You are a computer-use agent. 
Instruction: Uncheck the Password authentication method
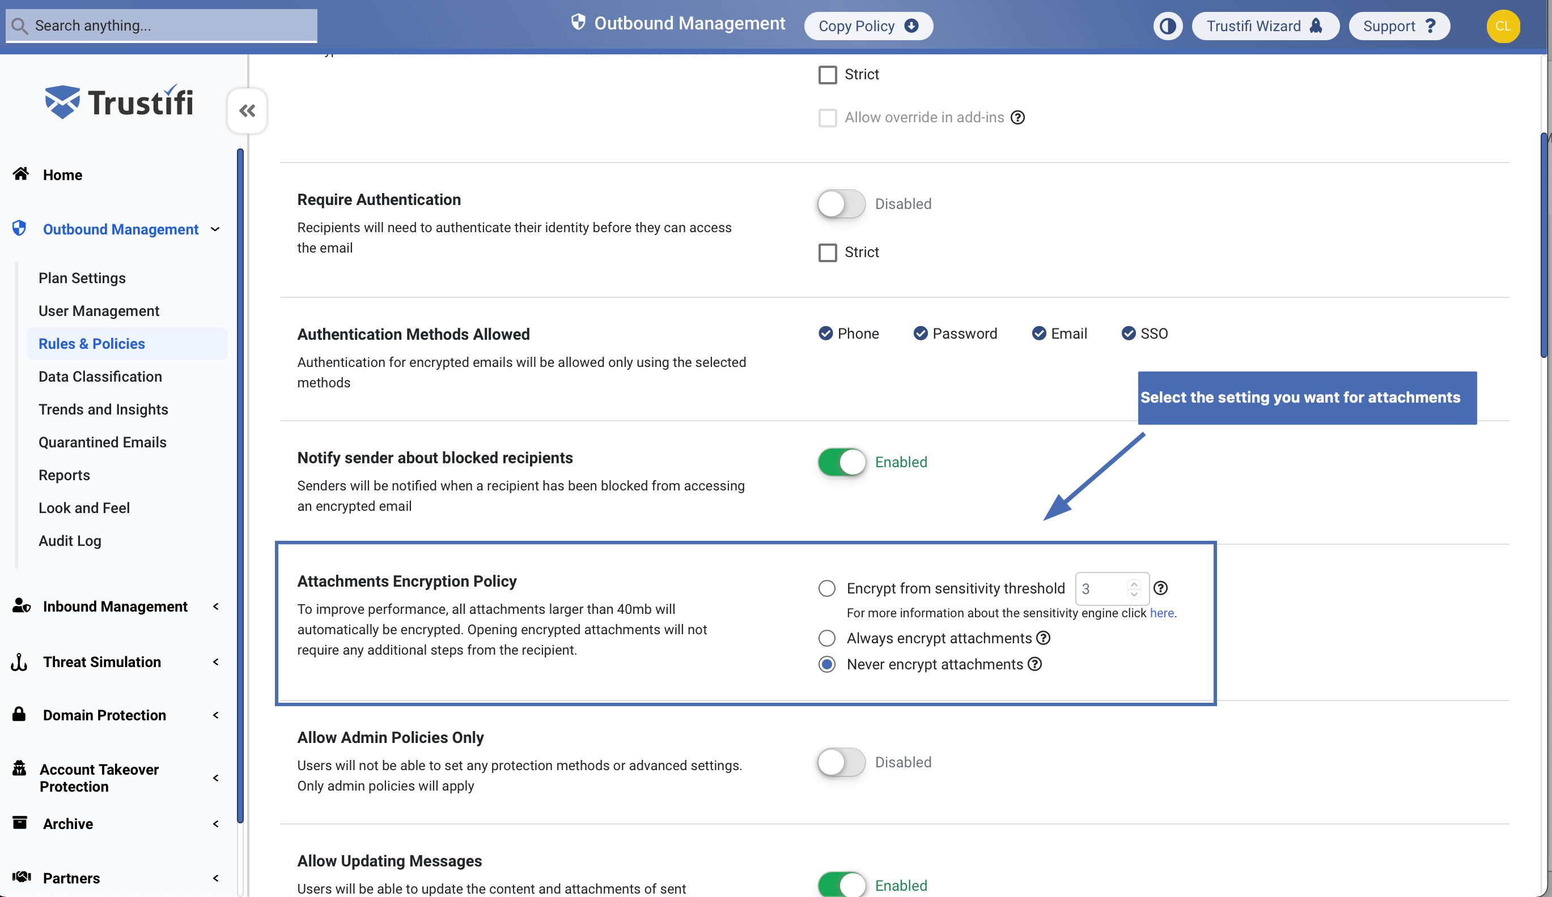[920, 334]
